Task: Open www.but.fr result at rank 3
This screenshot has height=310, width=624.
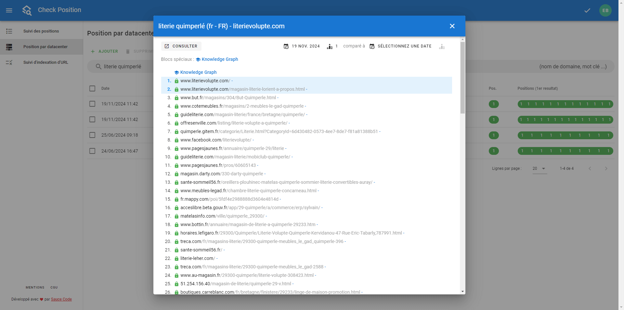Action: [228, 98]
